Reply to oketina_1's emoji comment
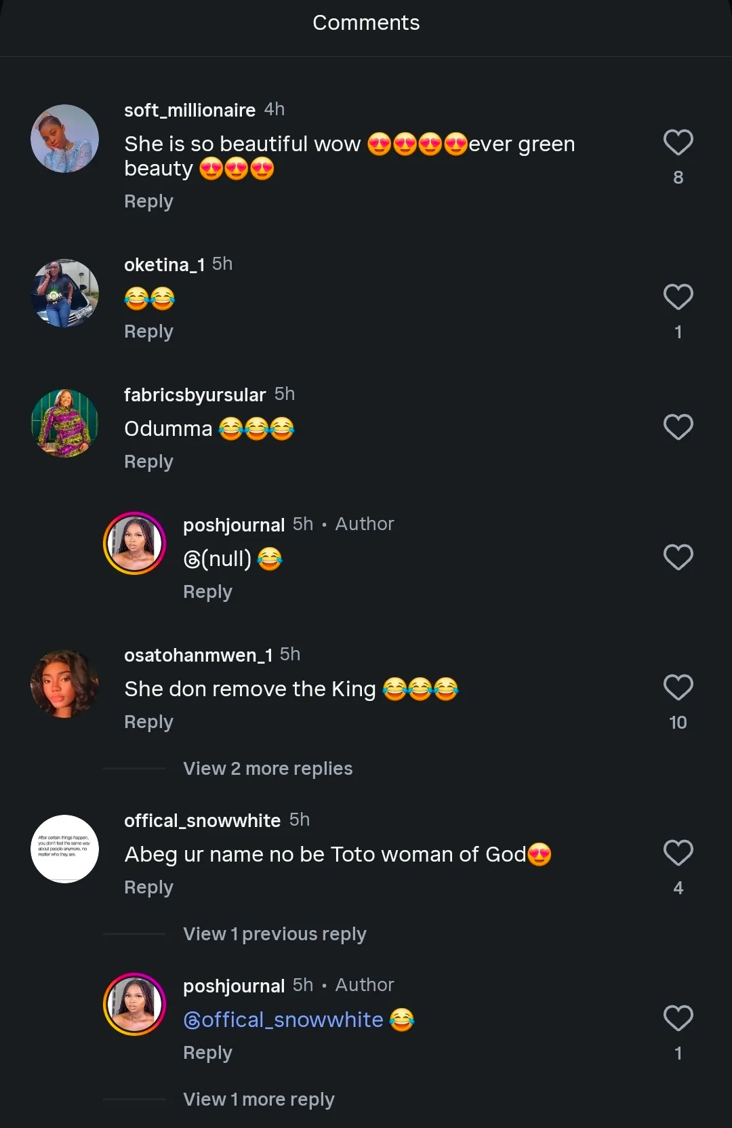732x1128 pixels. (148, 332)
